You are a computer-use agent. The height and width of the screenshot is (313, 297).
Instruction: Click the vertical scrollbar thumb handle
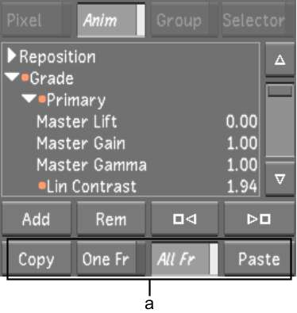click(280, 91)
